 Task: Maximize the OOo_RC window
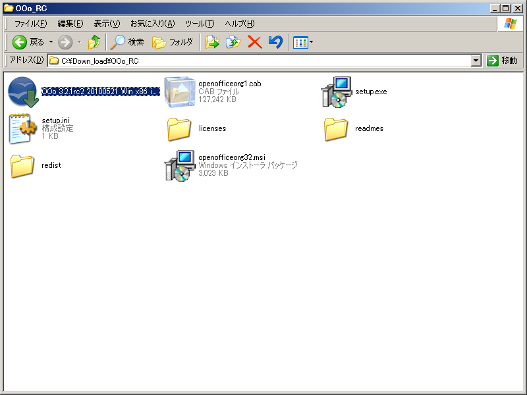point(506,9)
